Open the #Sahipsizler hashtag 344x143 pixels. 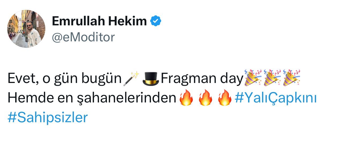point(48,118)
